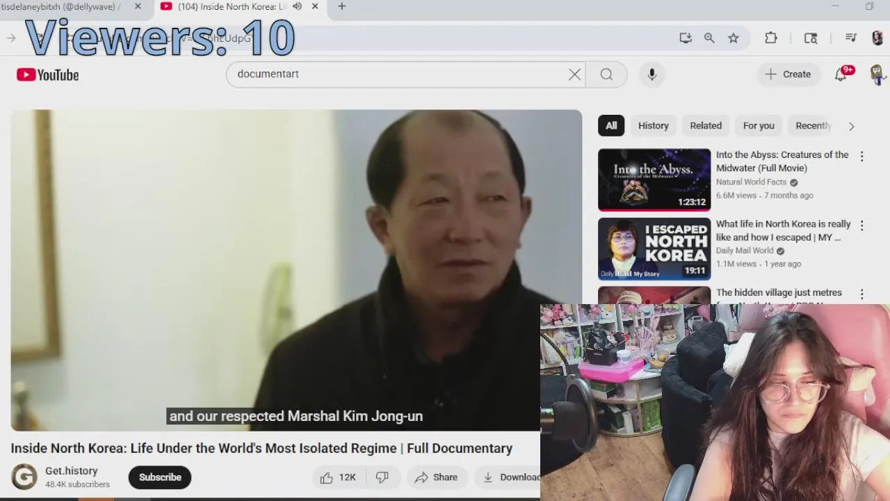
Task: Open the extensions puzzle icon
Action: coord(771,38)
